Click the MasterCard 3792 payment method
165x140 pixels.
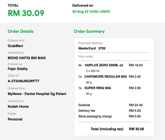click(x=92, y=48)
